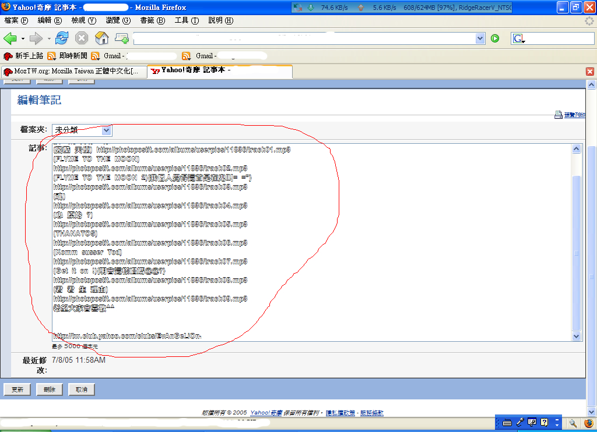Screen dimensions: 597x432
Task: Close the current tab with red X
Action: point(590,71)
